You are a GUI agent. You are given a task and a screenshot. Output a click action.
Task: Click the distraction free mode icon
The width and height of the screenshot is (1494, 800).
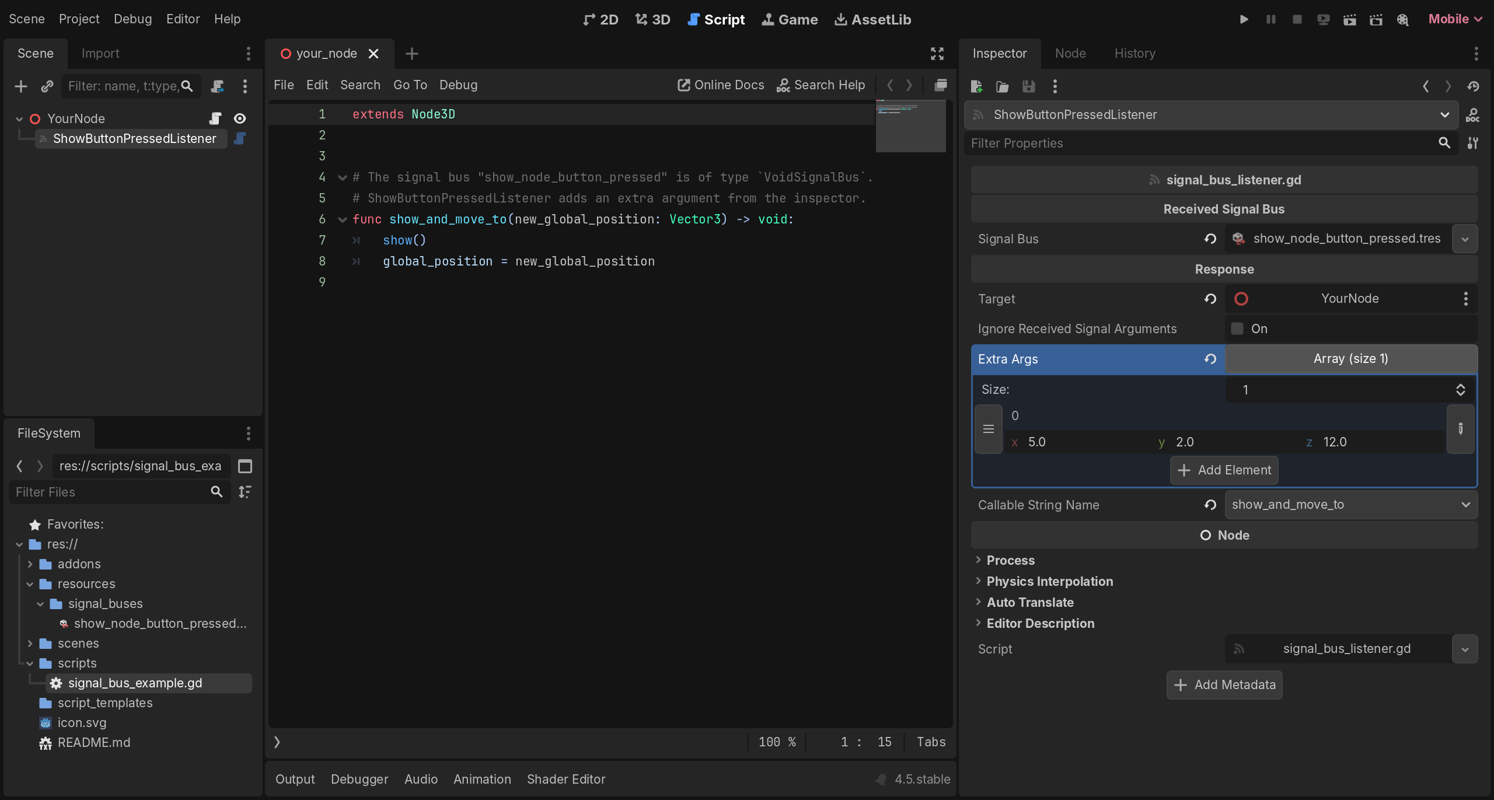937,54
